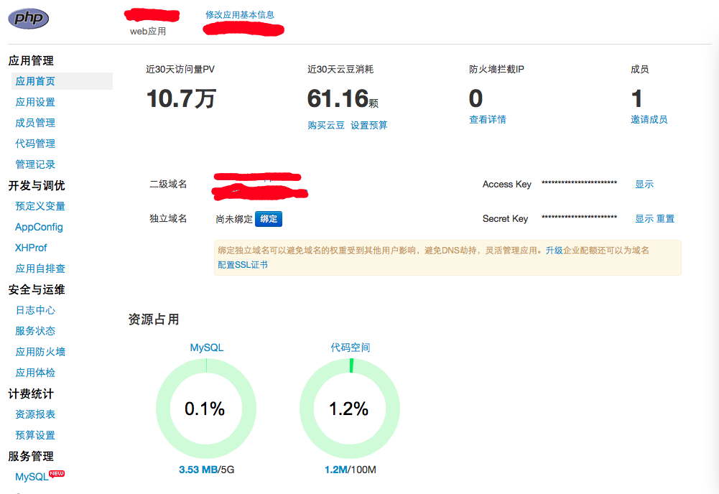Click the 代码空间 usage donut chart
This screenshot has height=494, width=719.
coord(350,408)
